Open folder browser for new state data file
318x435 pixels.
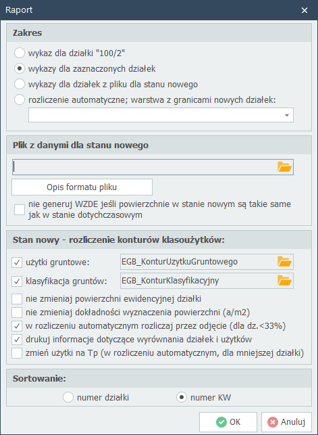(x=284, y=167)
